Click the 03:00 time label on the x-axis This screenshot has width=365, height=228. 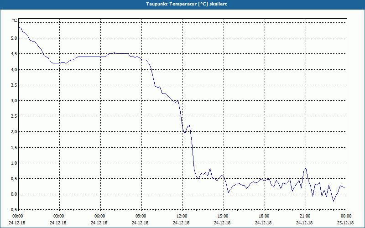(58, 216)
